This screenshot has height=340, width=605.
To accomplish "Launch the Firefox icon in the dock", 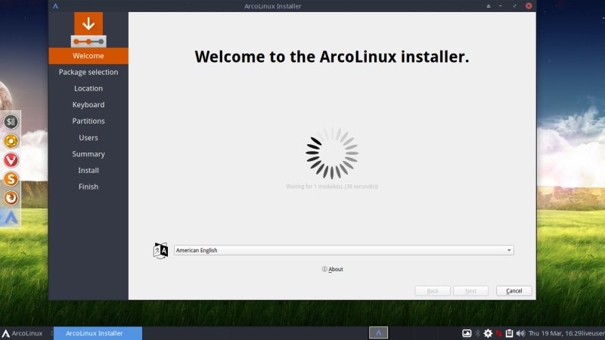I will pyautogui.click(x=11, y=198).
